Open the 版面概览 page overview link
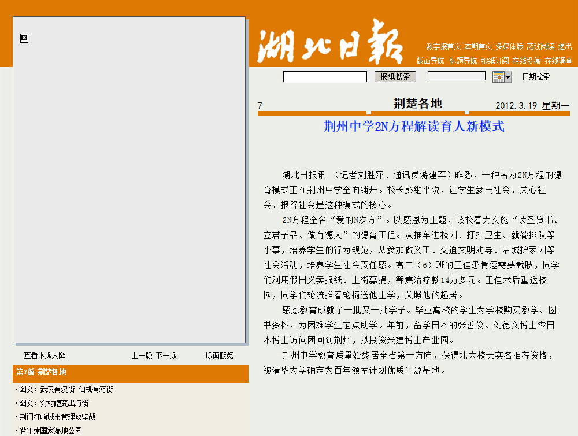Viewport: 578px width, 436px height. 220,355
